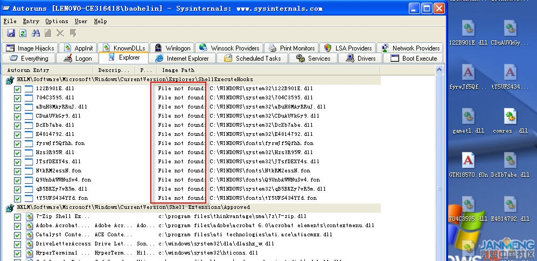This screenshot has width=537, height=261.
Task: Switch to the Drivers tab
Action: 360,59
